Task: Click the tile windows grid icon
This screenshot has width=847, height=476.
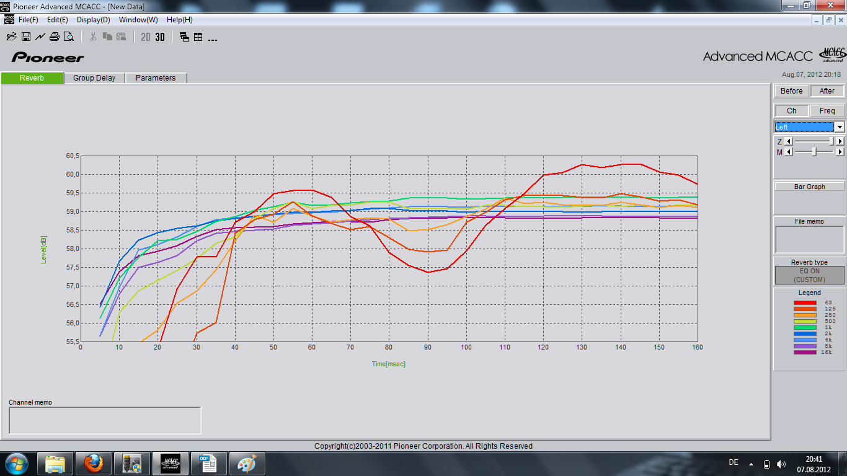Action: point(198,37)
